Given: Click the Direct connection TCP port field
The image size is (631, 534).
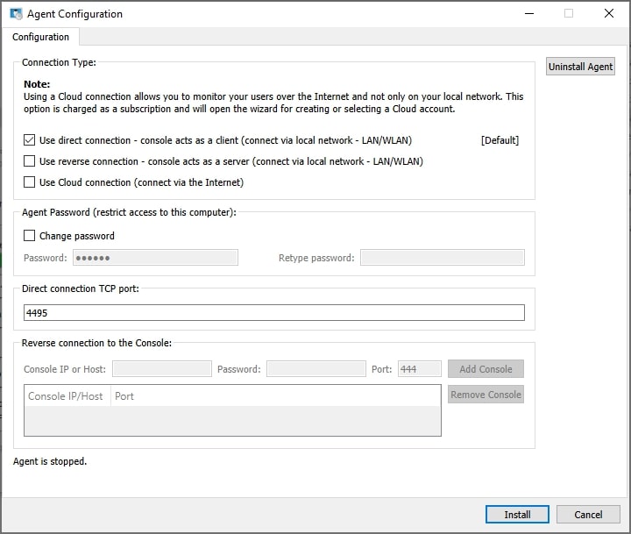Looking at the screenshot, I should (x=273, y=313).
